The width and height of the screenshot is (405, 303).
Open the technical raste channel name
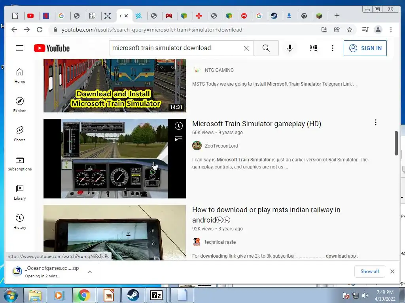[x=220, y=242]
